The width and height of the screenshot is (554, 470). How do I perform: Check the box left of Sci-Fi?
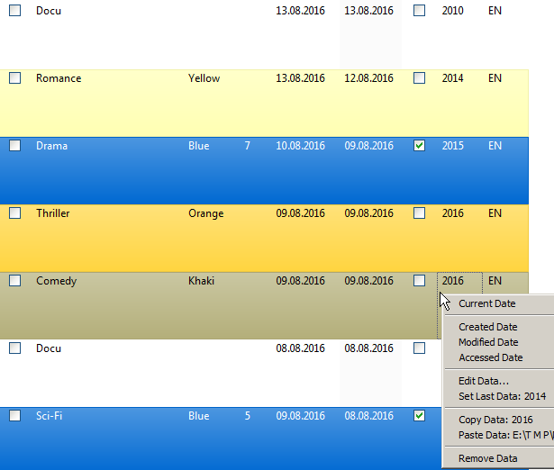[14, 416]
